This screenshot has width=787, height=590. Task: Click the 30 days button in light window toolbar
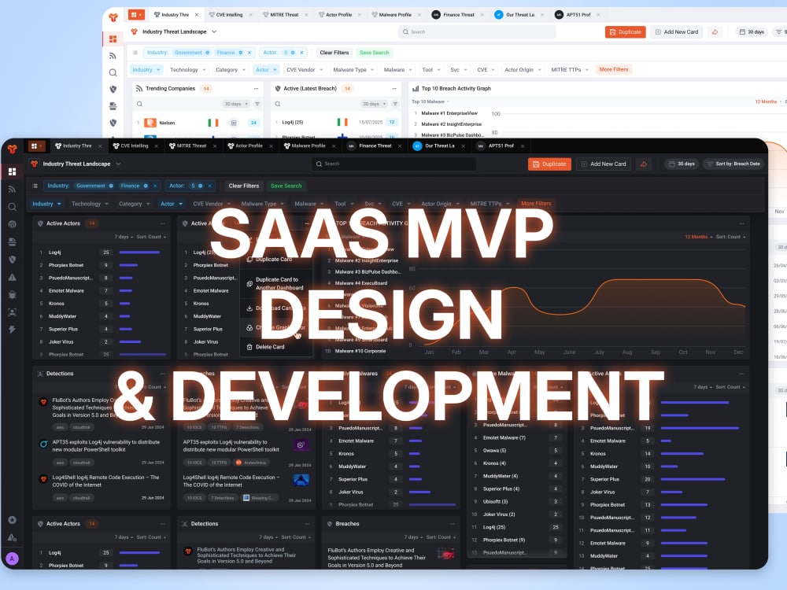752,31
